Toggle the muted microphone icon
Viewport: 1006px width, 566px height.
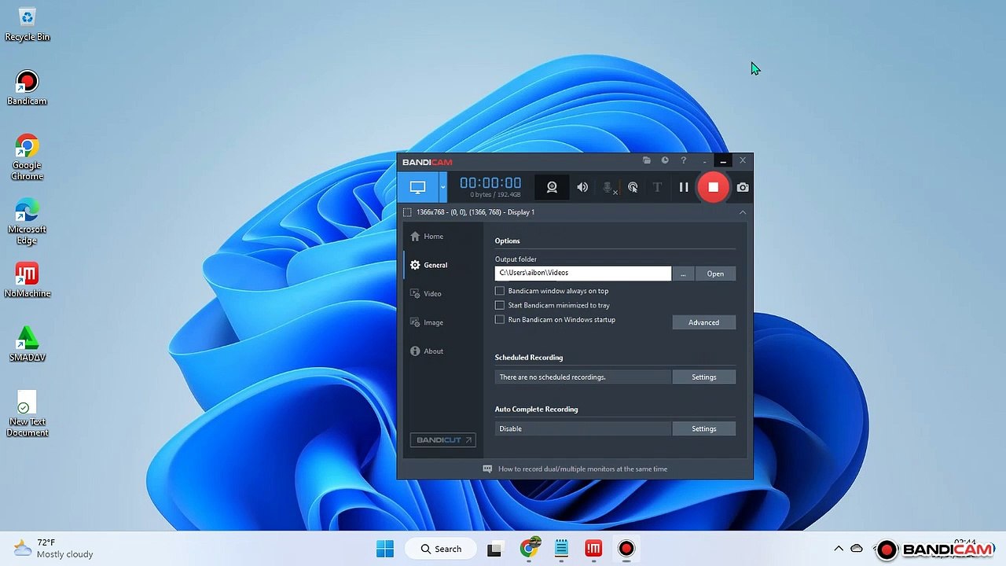point(608,187)
